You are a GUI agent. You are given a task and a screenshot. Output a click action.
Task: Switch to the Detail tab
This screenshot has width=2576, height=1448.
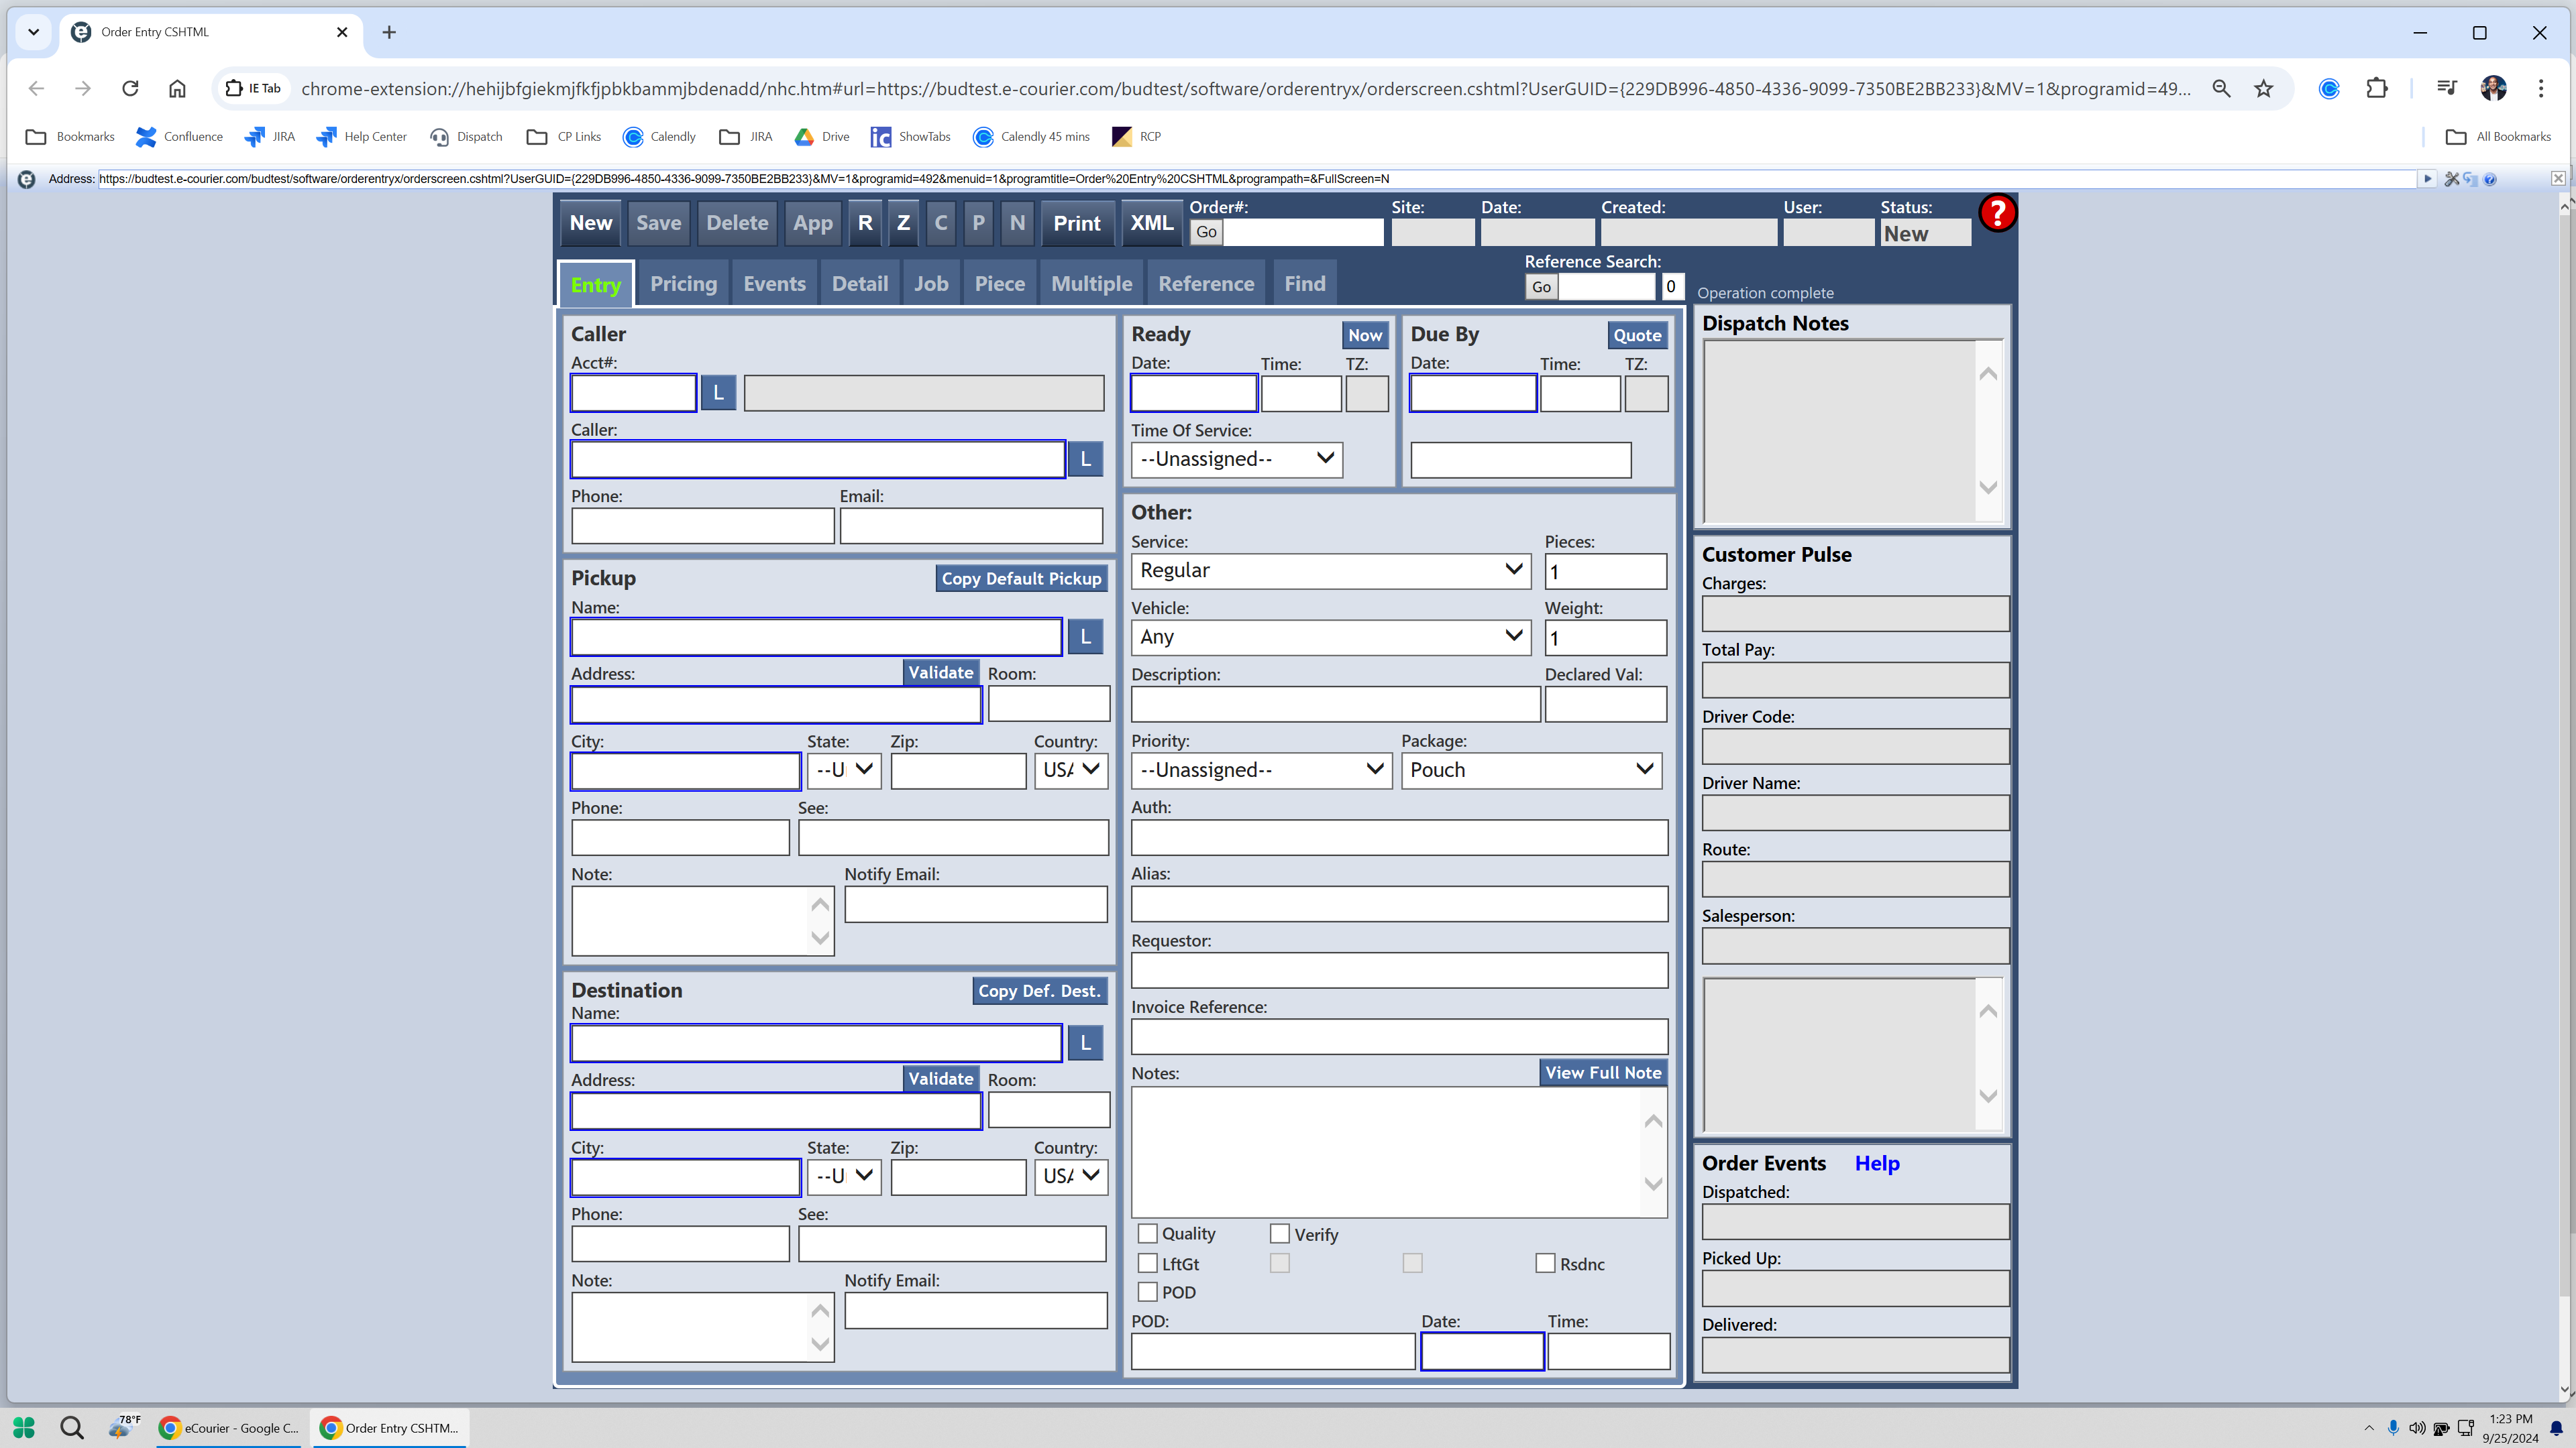click(x=860, y=284)
